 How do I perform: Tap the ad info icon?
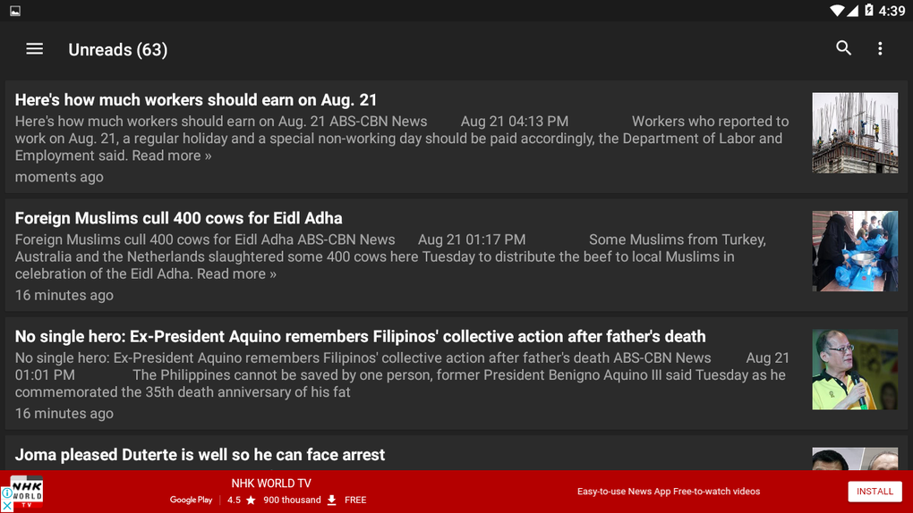(x=7, y=492)
